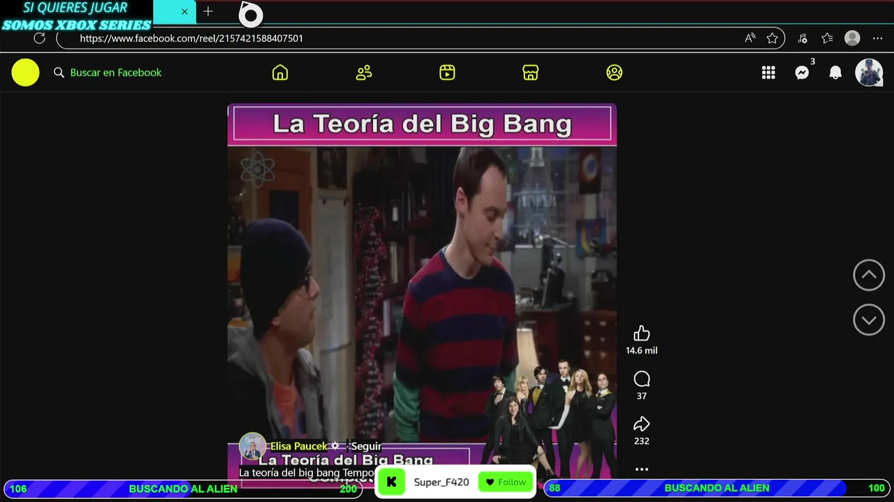Click the Kick logo icon in overlay
Image resolution: width=894 pixels, height=502 pixels.
pyautogui.click(x=391, y=482)
